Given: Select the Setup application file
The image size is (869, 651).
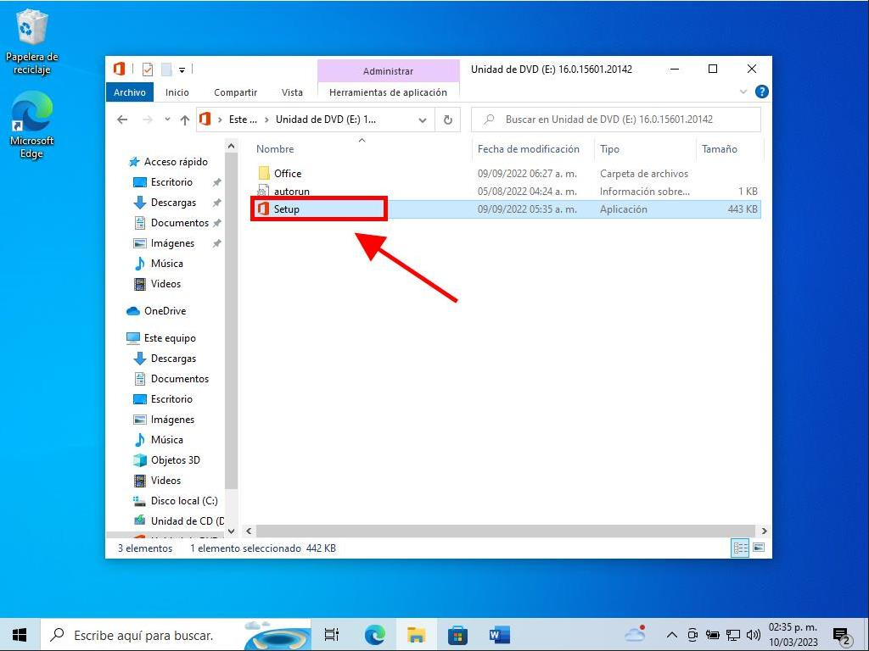Looking at the screenshot, I should point(287,209).
